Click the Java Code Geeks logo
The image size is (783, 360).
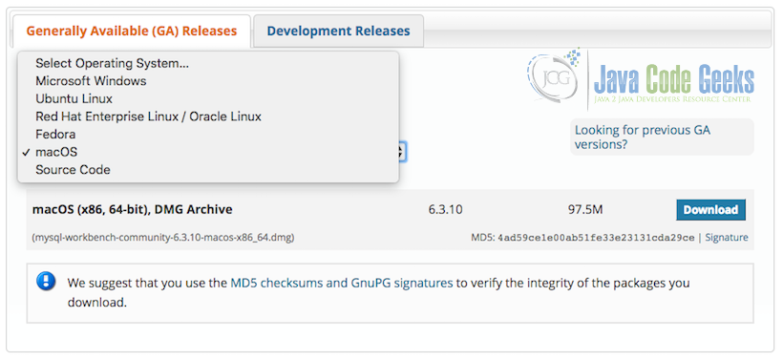point(640,79)
